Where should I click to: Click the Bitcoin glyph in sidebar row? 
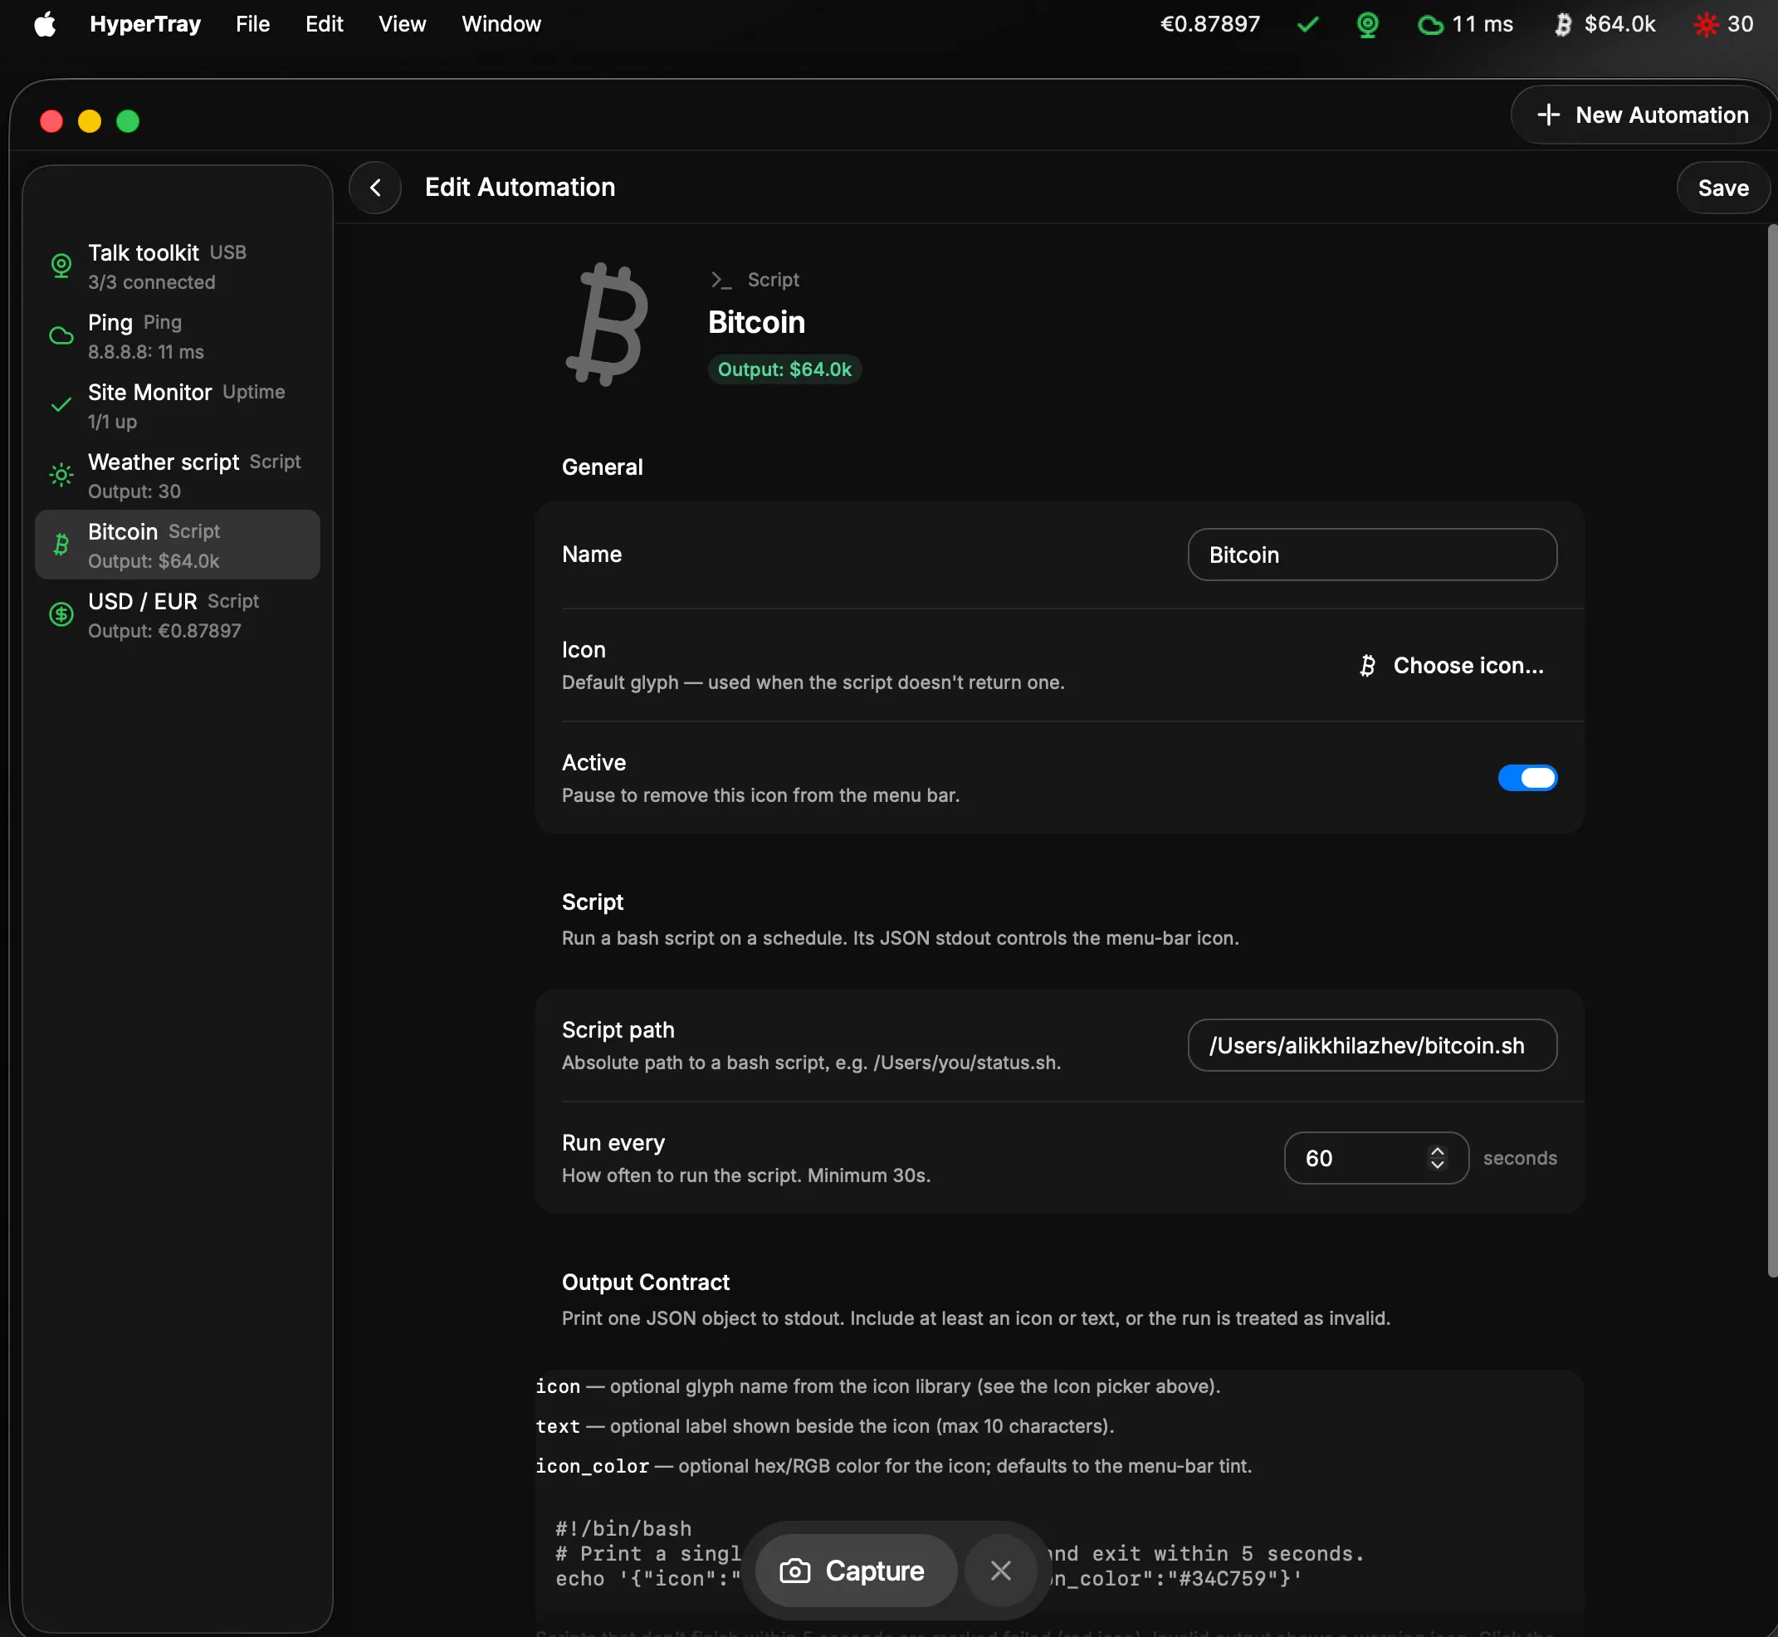61,545
